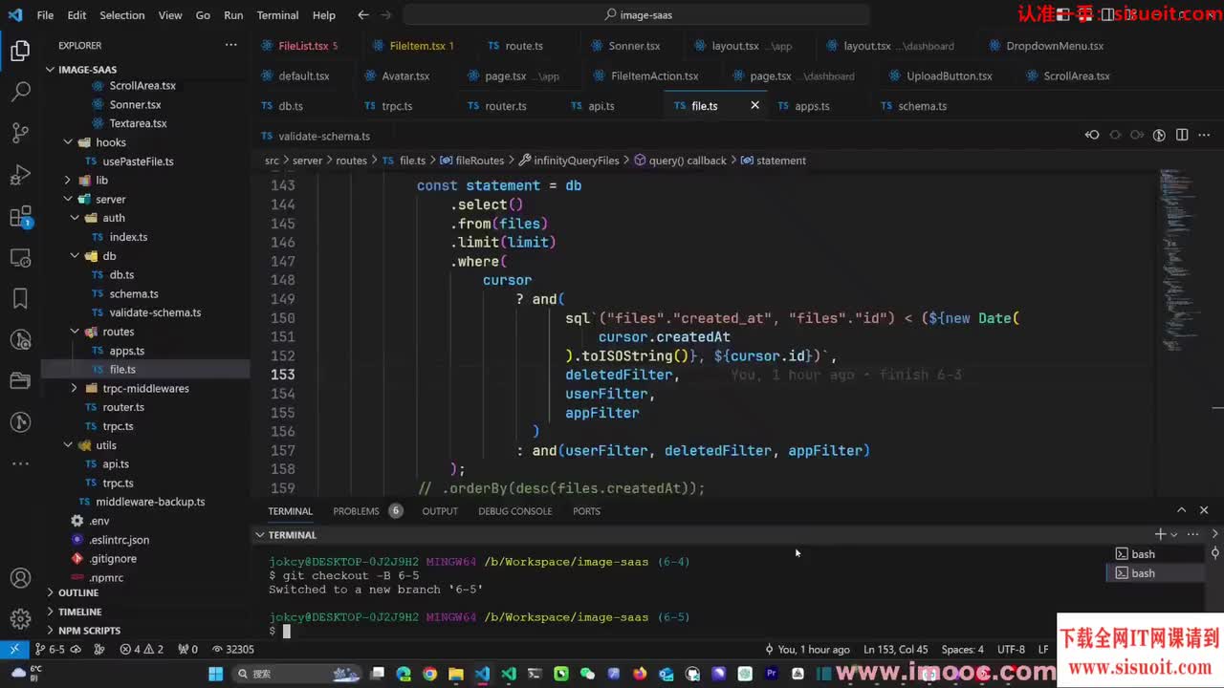The width and height of the screenshot is (1224, 688).
Task: Open Source Control view icon
Action: pyautogui.click(x=20, y=134)
